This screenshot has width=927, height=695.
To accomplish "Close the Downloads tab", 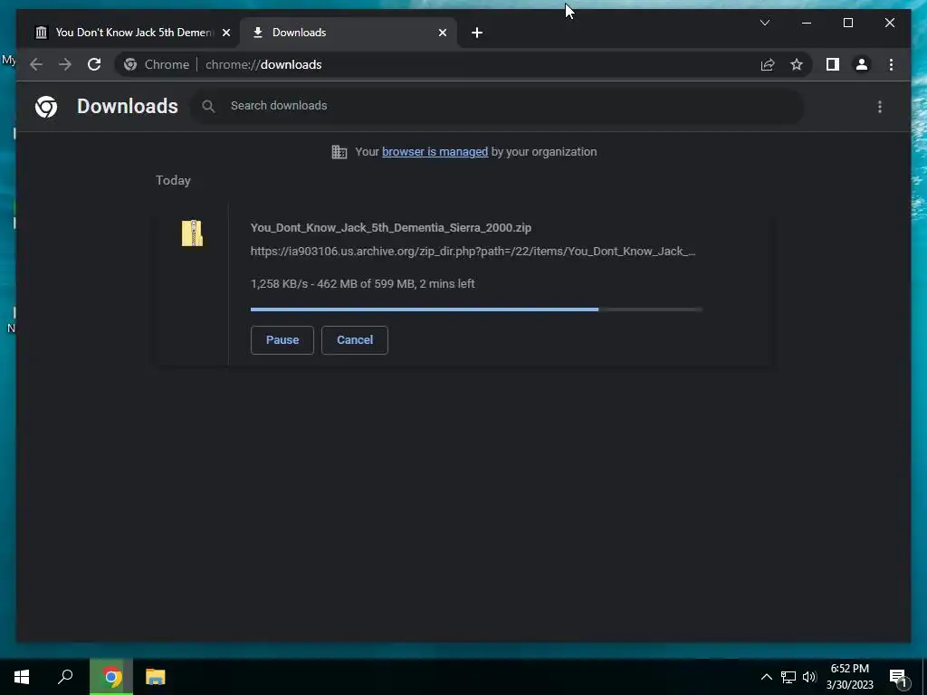I will point(442,33).
